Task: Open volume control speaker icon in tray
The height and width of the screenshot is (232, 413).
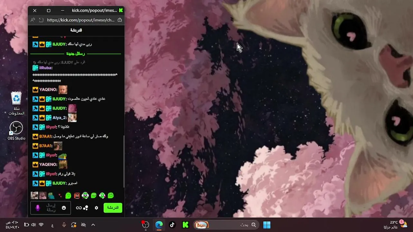Action: point(33,225)
